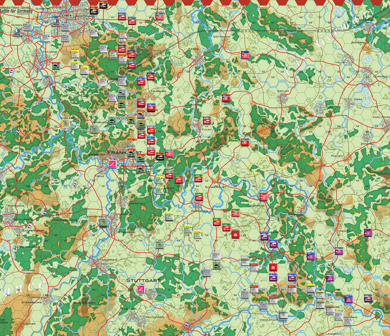
Task: Click the HEIDELBERG city label
Action: coord(126,232)
